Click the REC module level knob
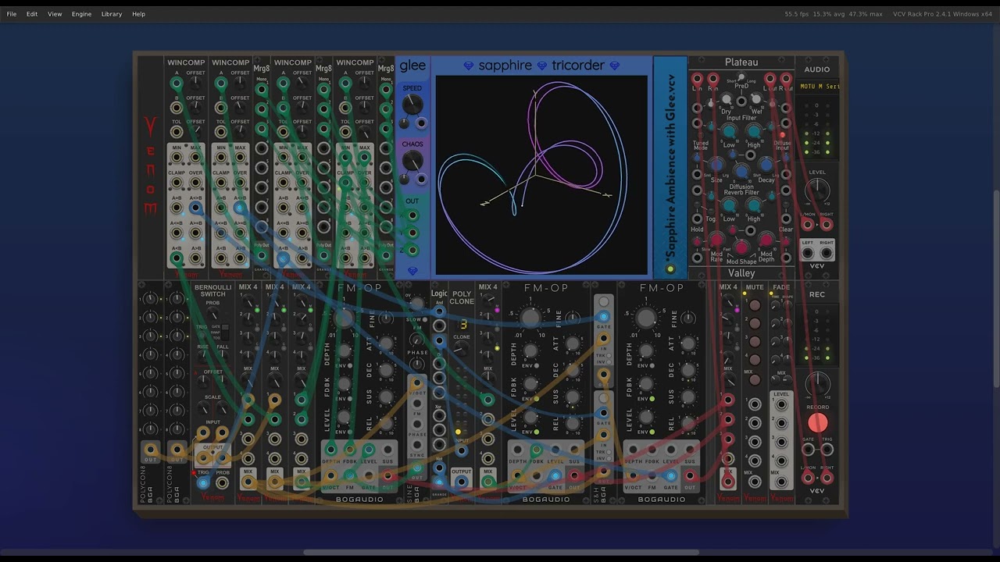1000x562 pixels. [817, 385]
